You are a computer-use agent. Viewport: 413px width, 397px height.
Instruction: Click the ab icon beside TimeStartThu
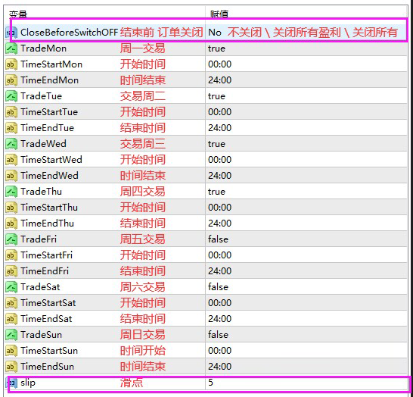pos(11,208)
